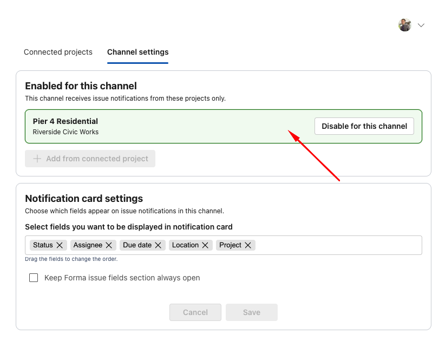The image size is (439, 354).
Task: Click the Location field chip label
Action: [x=185, y=245]
